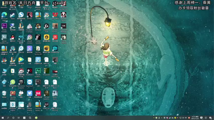Launch the Steam desktop shortcut

pyautogui.click(x=13, y=16)
